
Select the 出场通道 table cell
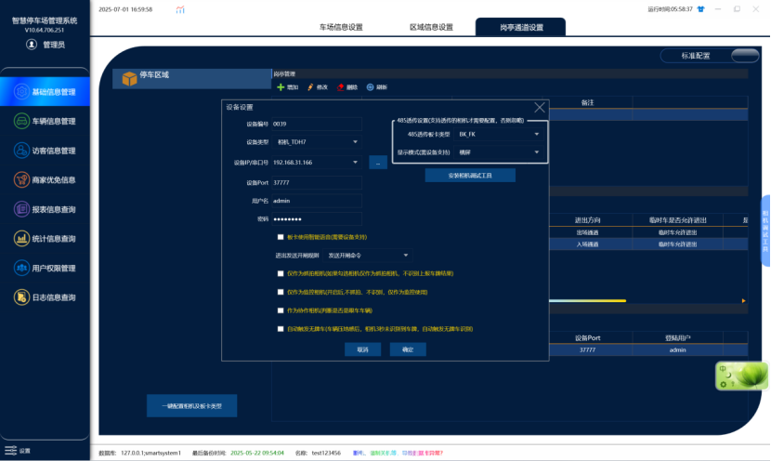coord(587,232)
